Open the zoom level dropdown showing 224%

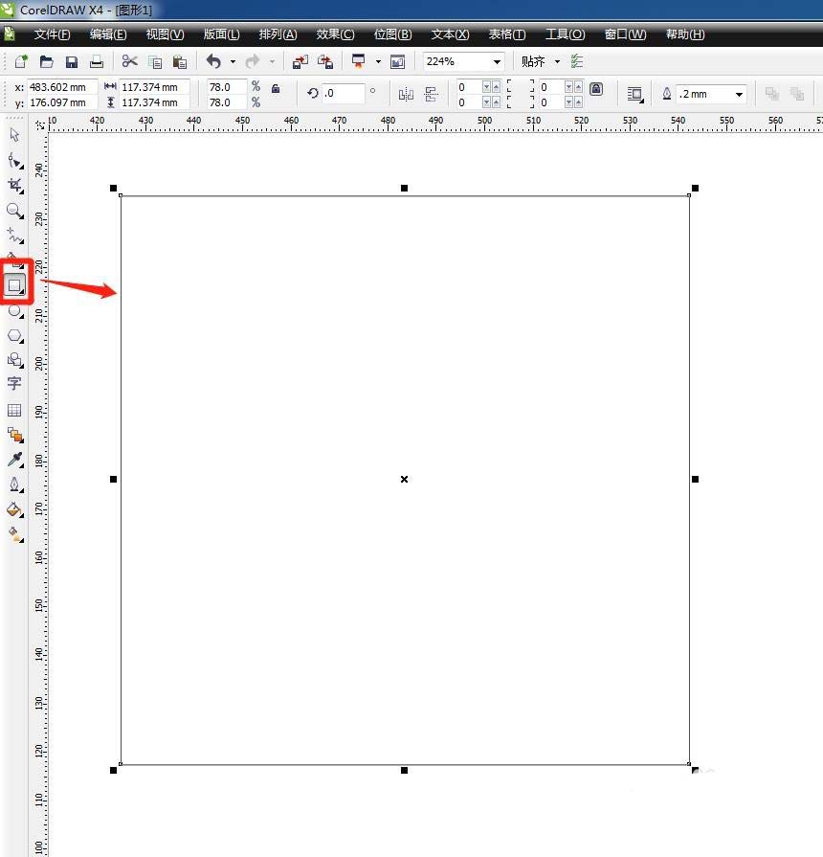(x=497, y=61)
